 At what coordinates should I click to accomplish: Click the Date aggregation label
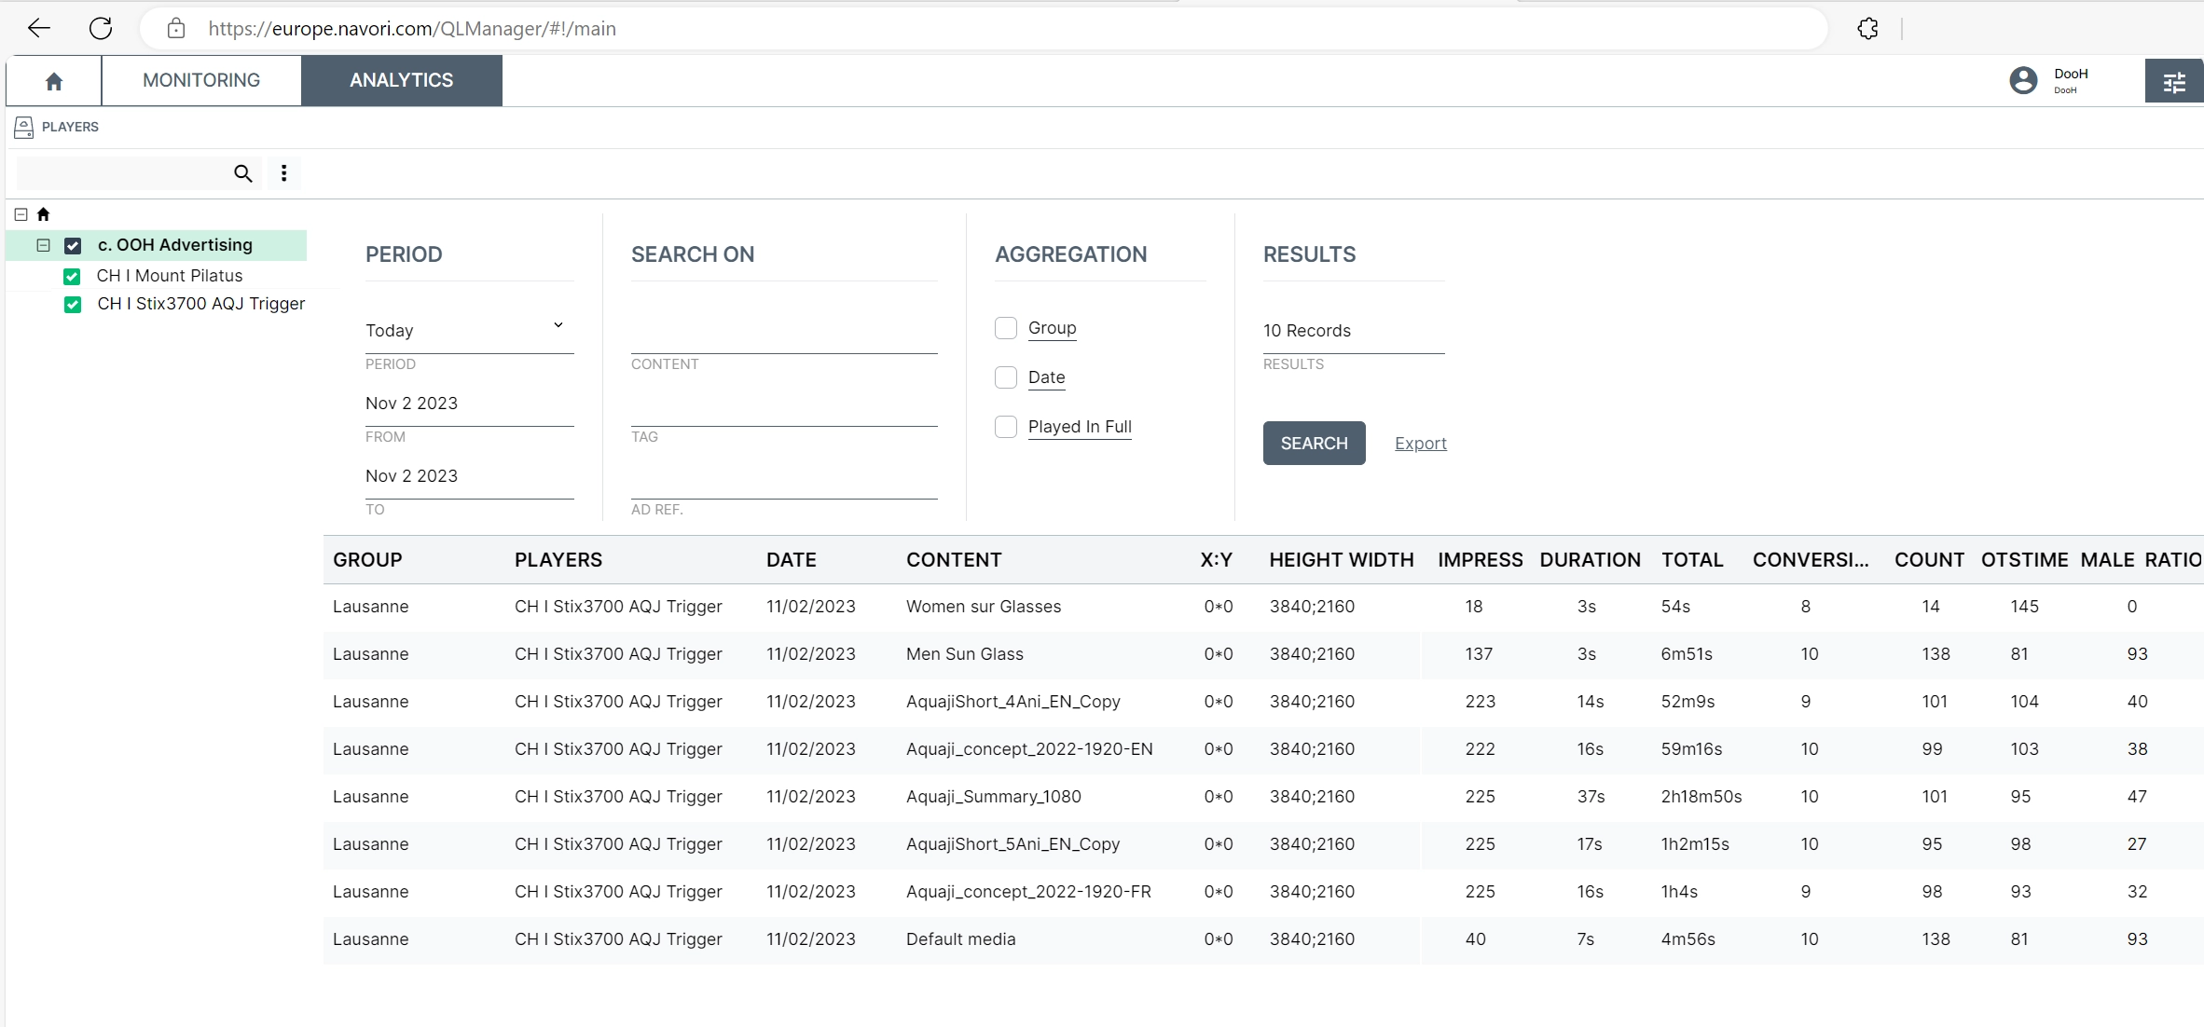[1046, 377]
